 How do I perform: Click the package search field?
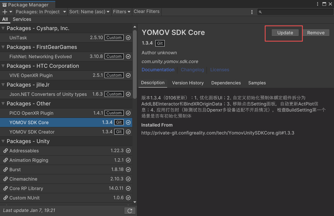[295, 12]
